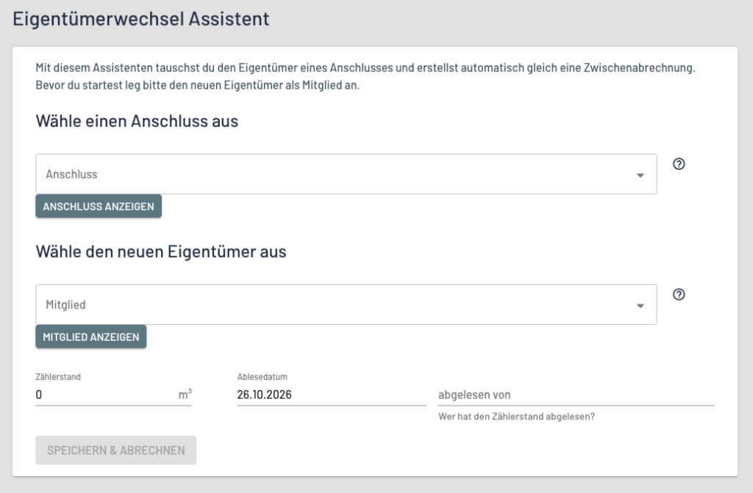The image size is (753, 493).
Task: Click heading Wähle einen Anschluss aus
Action: click(x=137, y=121)
